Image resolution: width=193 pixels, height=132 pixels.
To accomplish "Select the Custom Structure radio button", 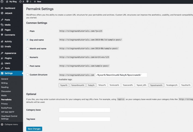I will 28,75.
